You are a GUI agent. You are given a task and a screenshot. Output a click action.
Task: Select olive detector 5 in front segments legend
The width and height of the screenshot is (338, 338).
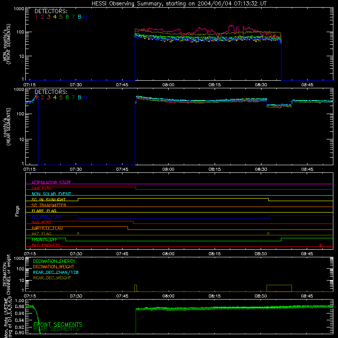pyautogui.click(x=61, y=17)
